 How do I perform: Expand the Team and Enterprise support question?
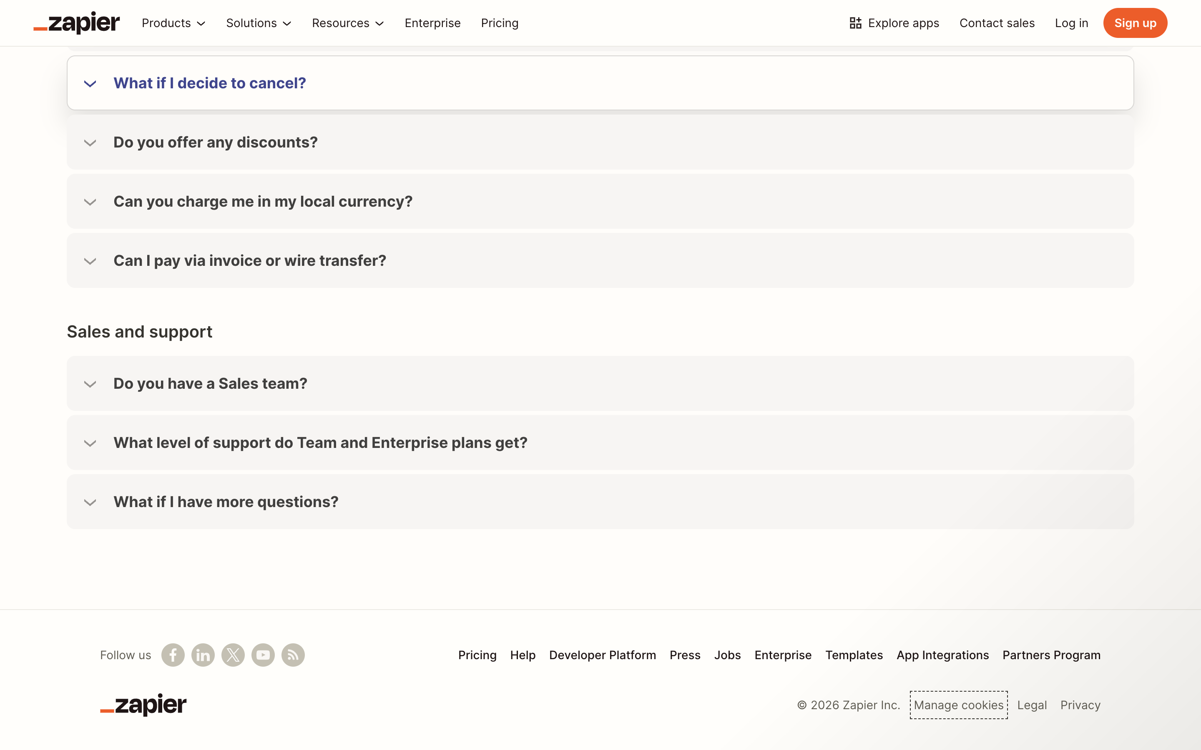click(x=600, y=442)
